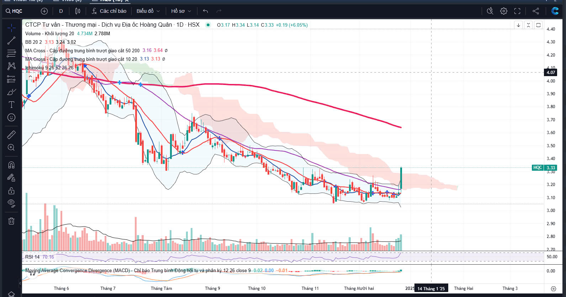The height and width of the screenshot is (297, 566).
Task: Click the HQC symbol search box
Action: click(x=14, y=11)
